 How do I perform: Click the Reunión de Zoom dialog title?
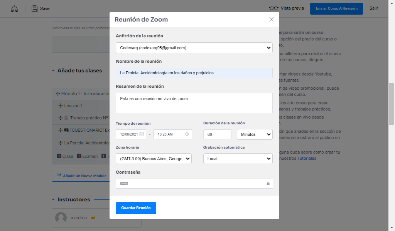(x=141, y=20)
